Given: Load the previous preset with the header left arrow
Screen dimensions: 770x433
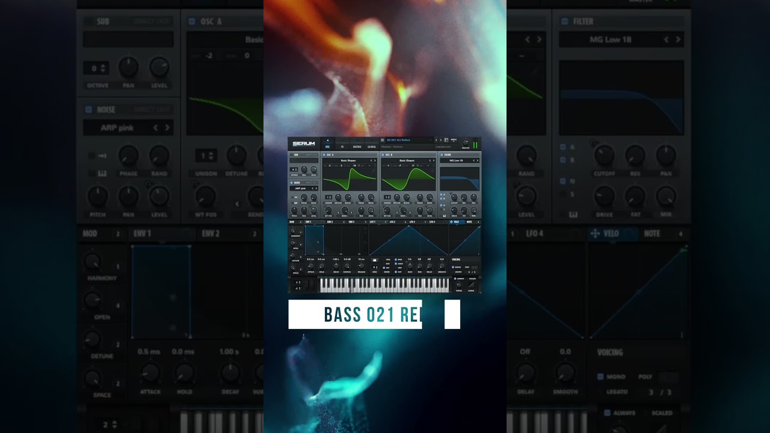Looking at the screenshot, I should pyautogui.click(x=436, y=140).
